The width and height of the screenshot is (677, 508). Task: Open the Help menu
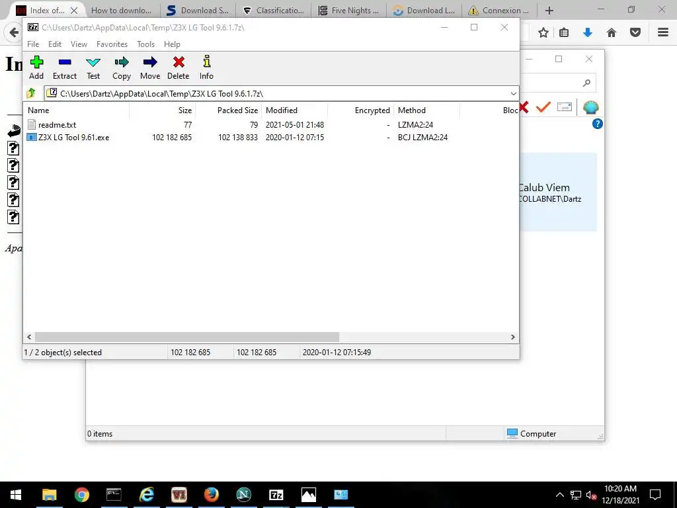click(x=172, y=44)
